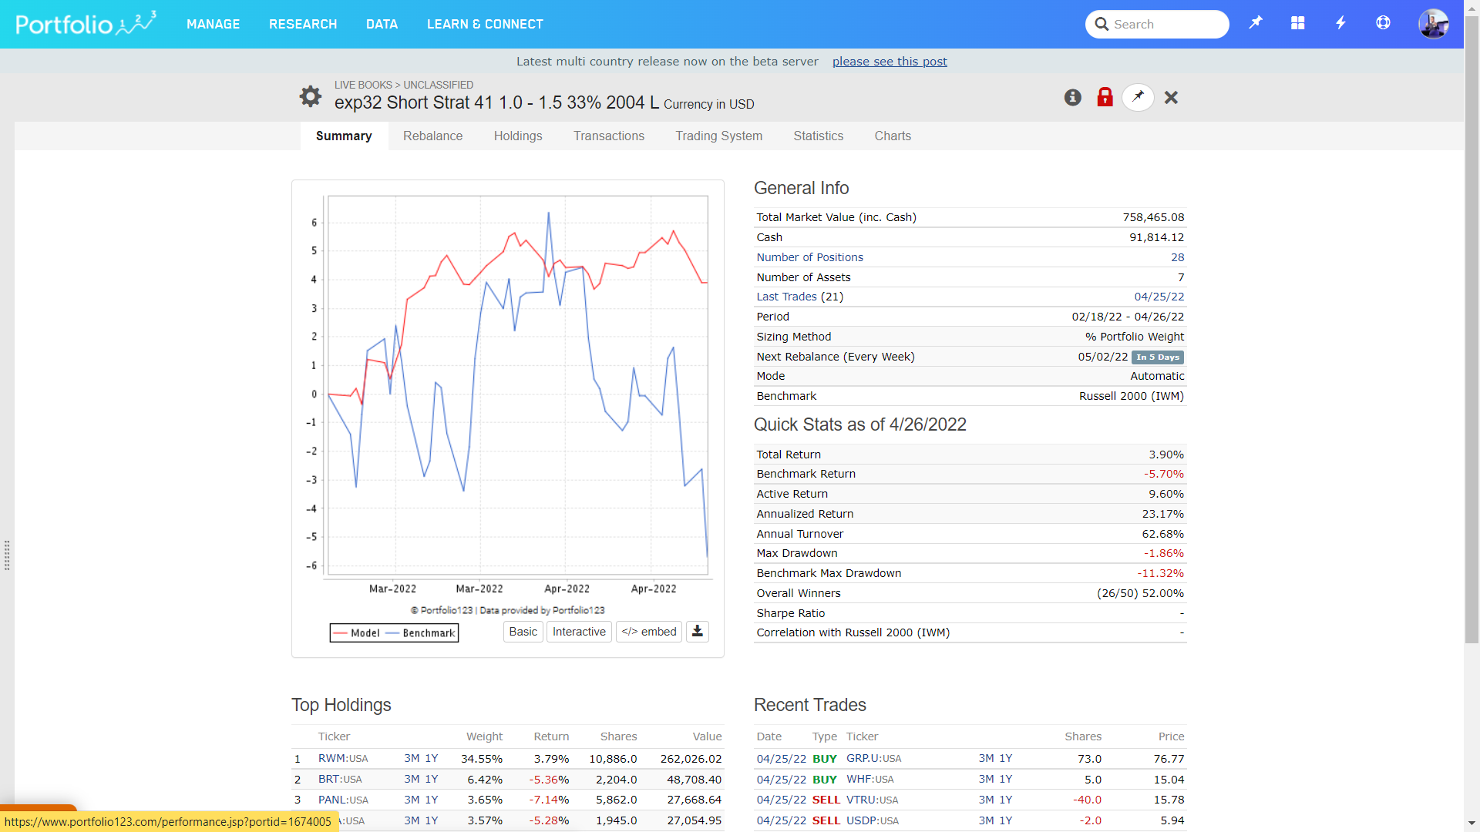
Task: Open the MANAGE menu
Action: coord(213,24)
